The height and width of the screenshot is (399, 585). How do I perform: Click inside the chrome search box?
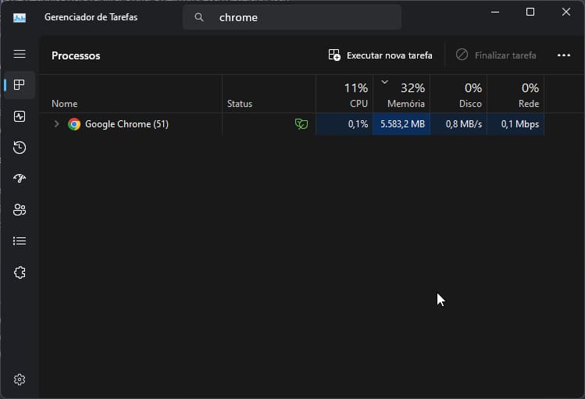[292, 17]
